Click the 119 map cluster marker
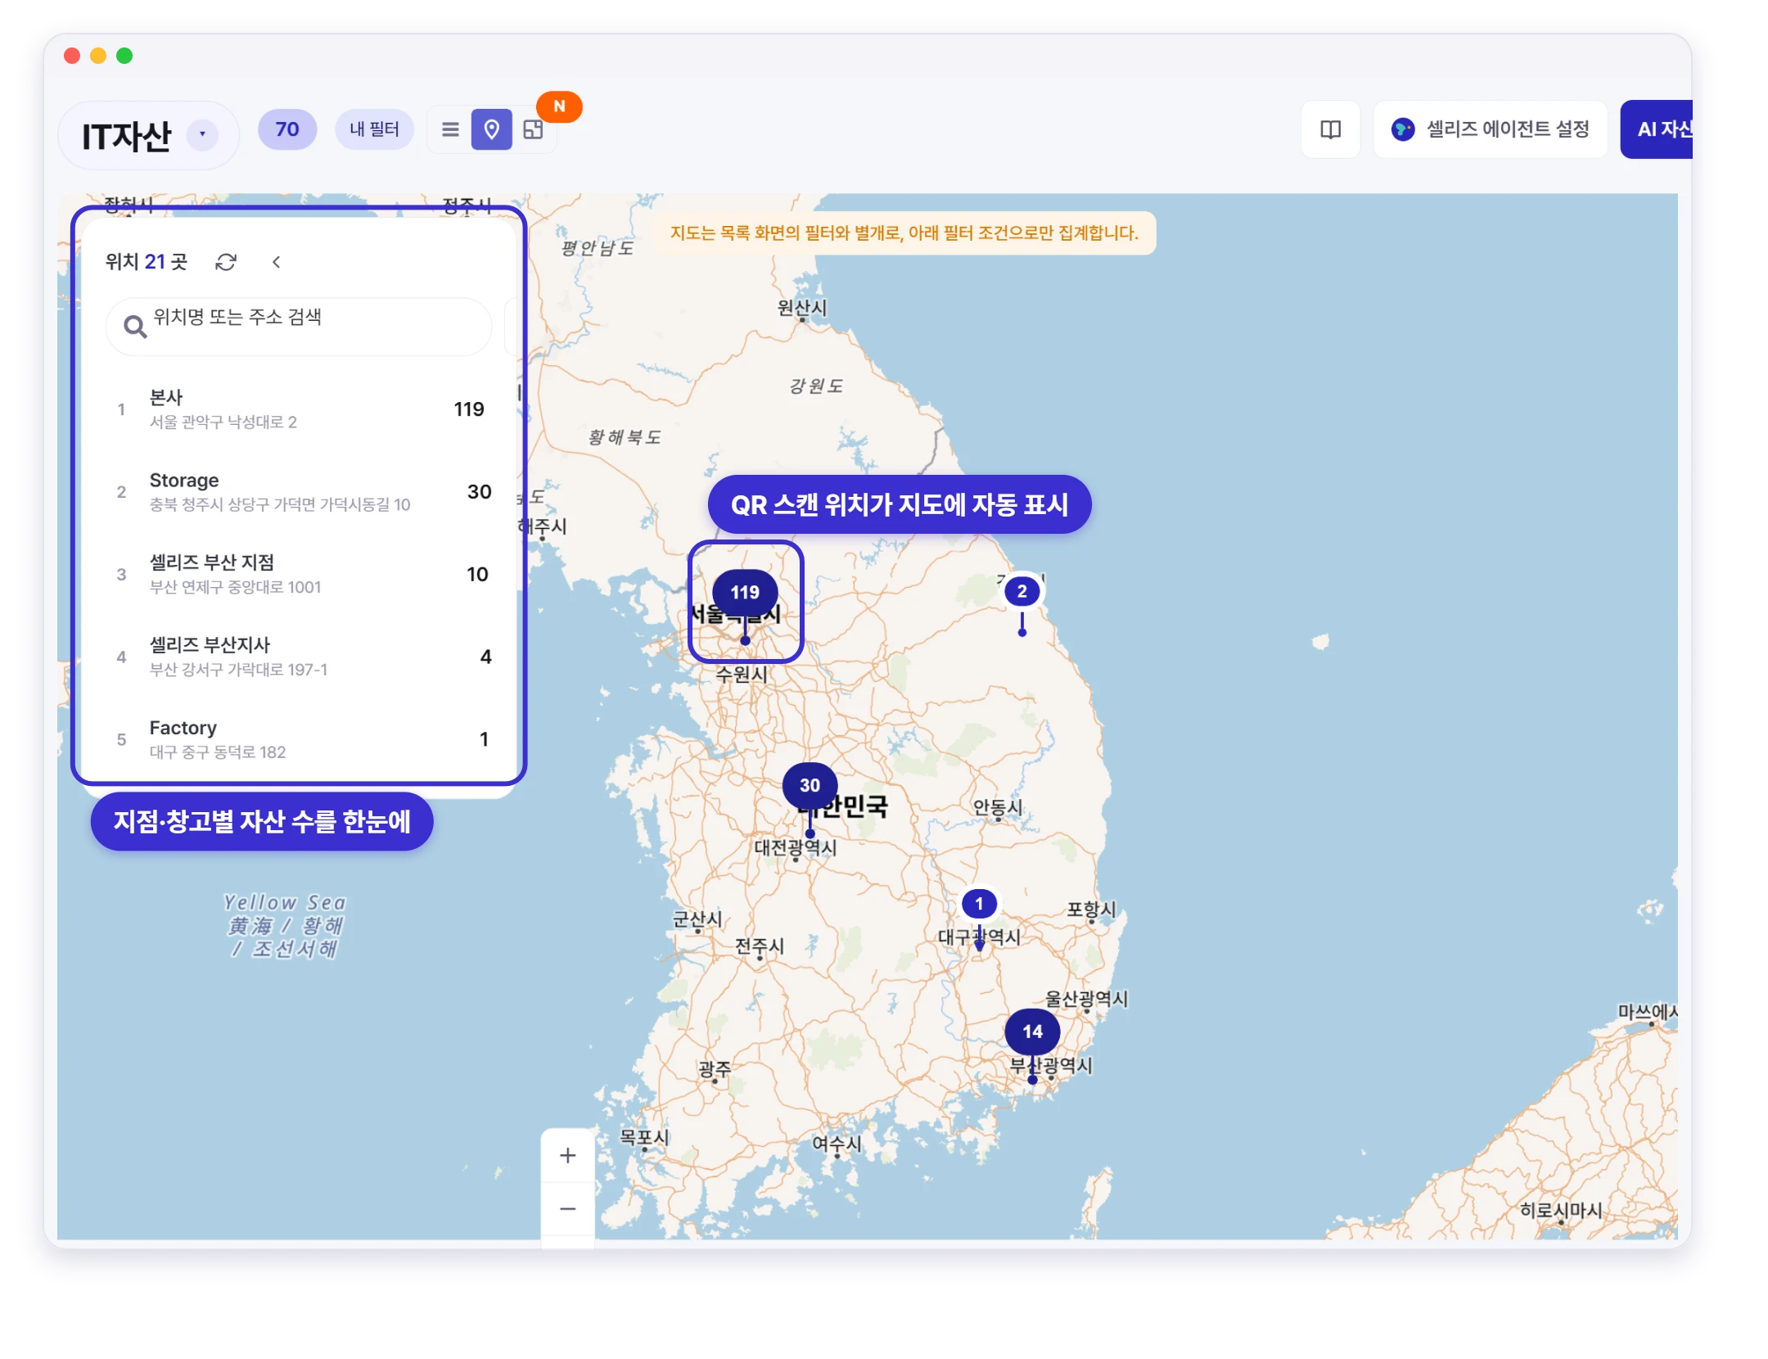 point(745,592)
